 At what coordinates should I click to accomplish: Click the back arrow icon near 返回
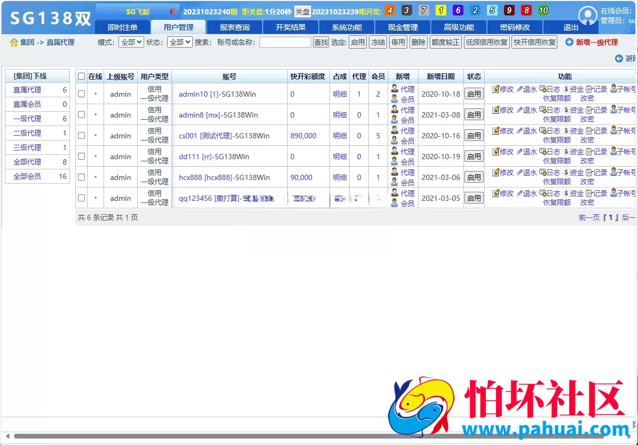coord(619,58)
